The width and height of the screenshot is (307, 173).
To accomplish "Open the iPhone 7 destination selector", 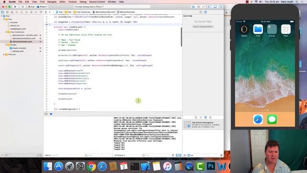I will point(42,7).
